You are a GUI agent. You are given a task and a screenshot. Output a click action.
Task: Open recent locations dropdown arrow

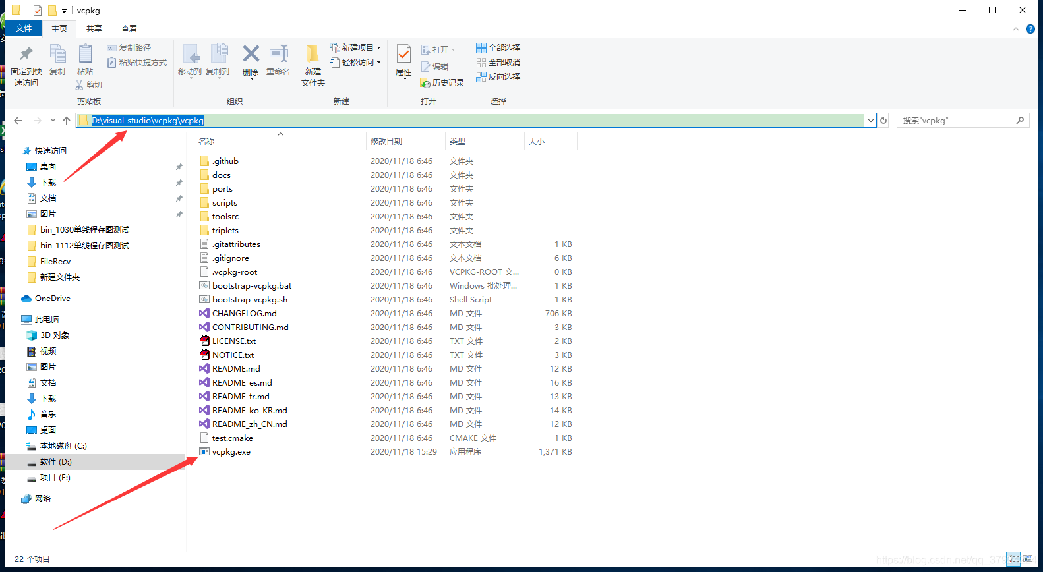pos(53,121)
